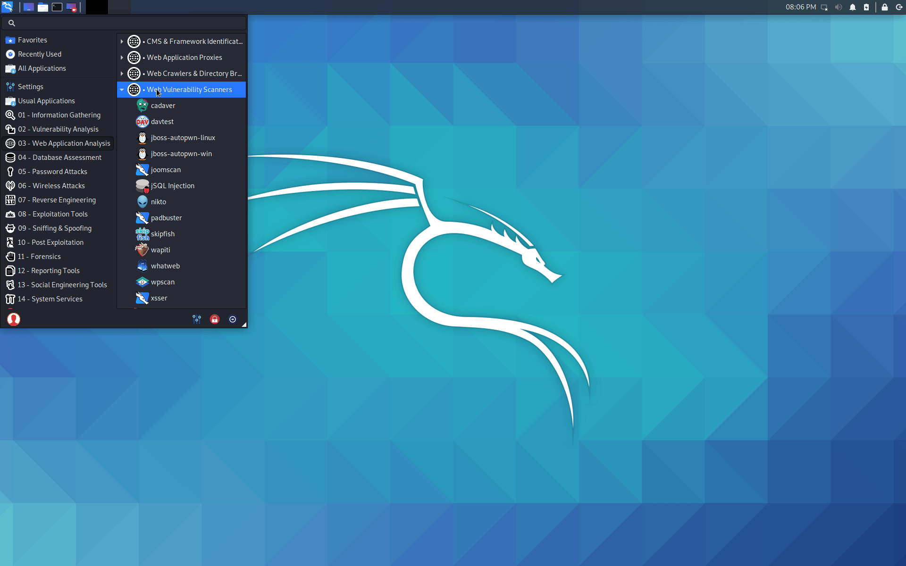
Task: Click the volume icon in system tray
Action: tap(839, 7)
